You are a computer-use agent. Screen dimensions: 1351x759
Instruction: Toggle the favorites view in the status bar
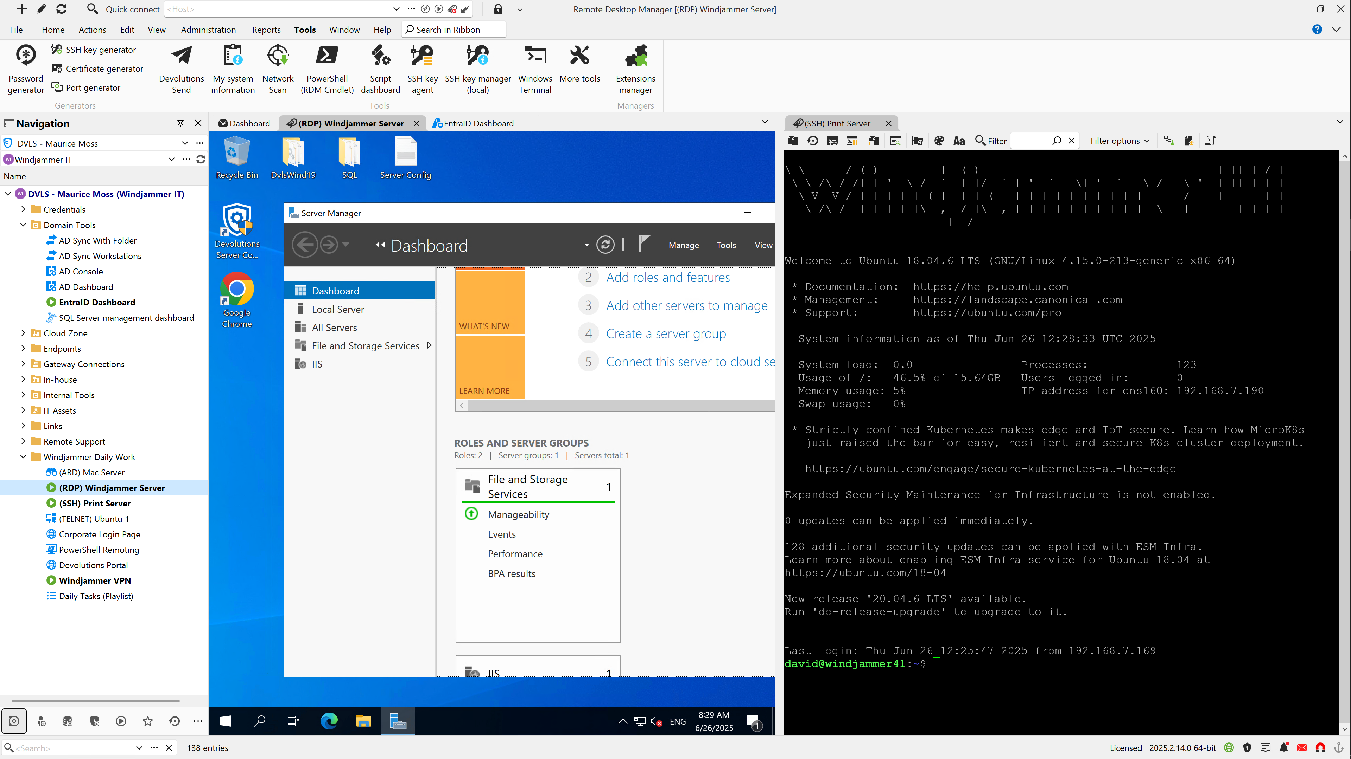147,721
